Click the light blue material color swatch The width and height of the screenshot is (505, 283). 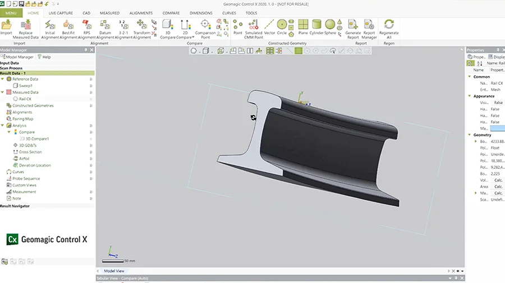[498, 128]
